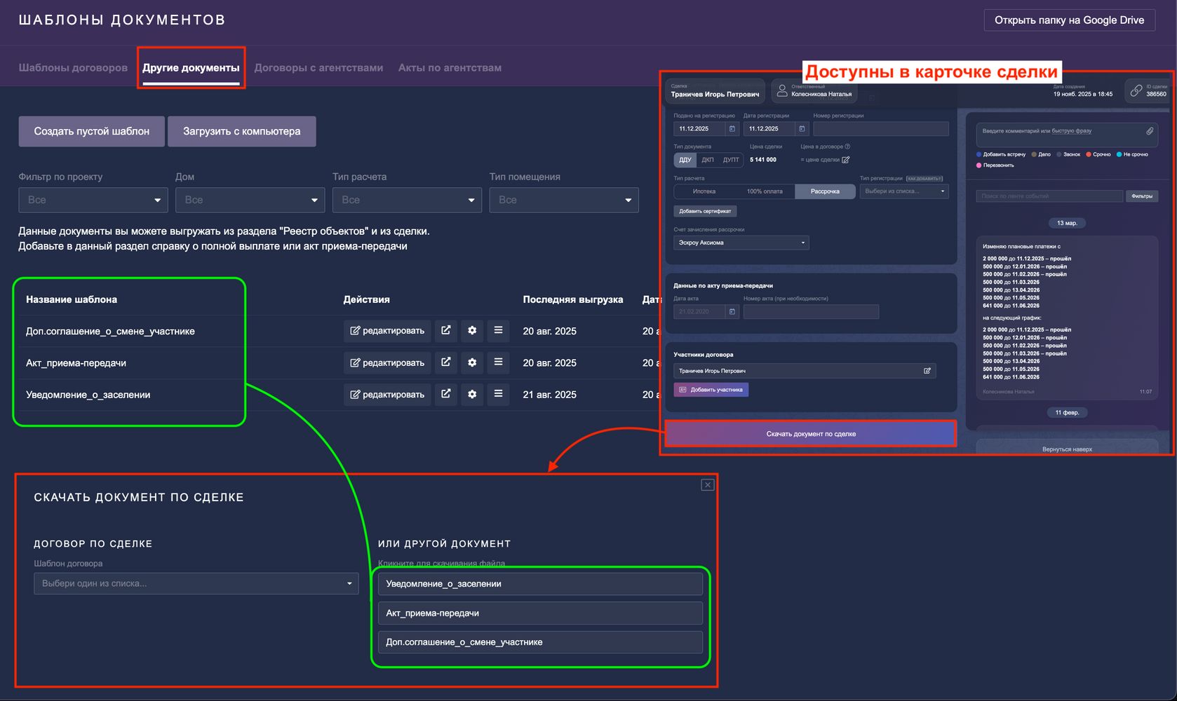
Task: Open list menu icon for Уведомление_о_заселении row
Action: click(x=498, y=394)
